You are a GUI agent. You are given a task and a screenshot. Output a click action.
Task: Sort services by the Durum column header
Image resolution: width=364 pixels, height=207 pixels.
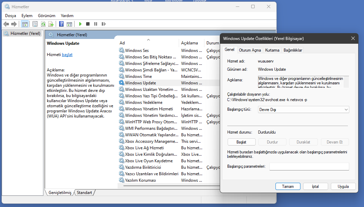tap(212, 43)
